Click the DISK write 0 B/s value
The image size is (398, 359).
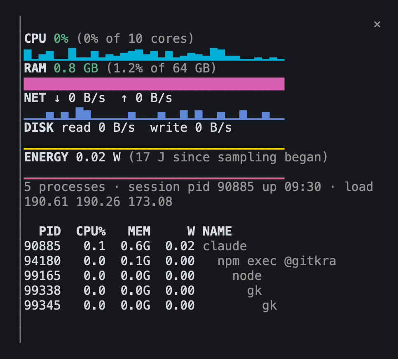[191, 128]
